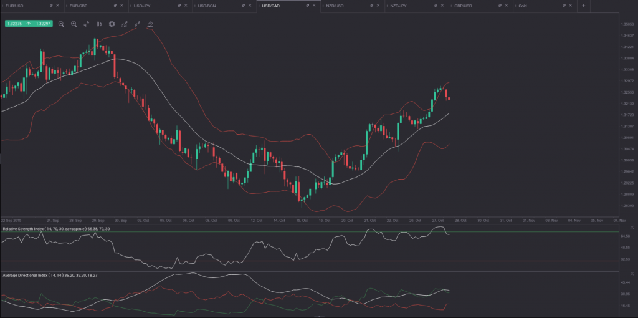The width and height of the screenshot is (638, 318).
Task: Click the 1.32297 ask price
Action: [42, 24]
